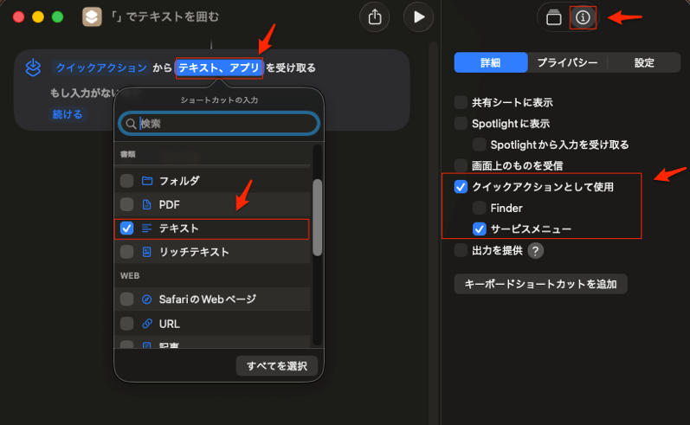Screen dimensions: 690x425
Task: Check the フォルダ input type
Action: pyautogui.click(x=126, y=181)
